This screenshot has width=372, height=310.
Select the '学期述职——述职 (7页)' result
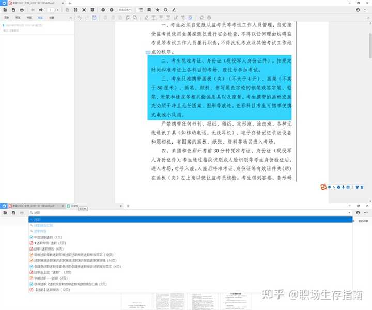(x=49, y=278)
